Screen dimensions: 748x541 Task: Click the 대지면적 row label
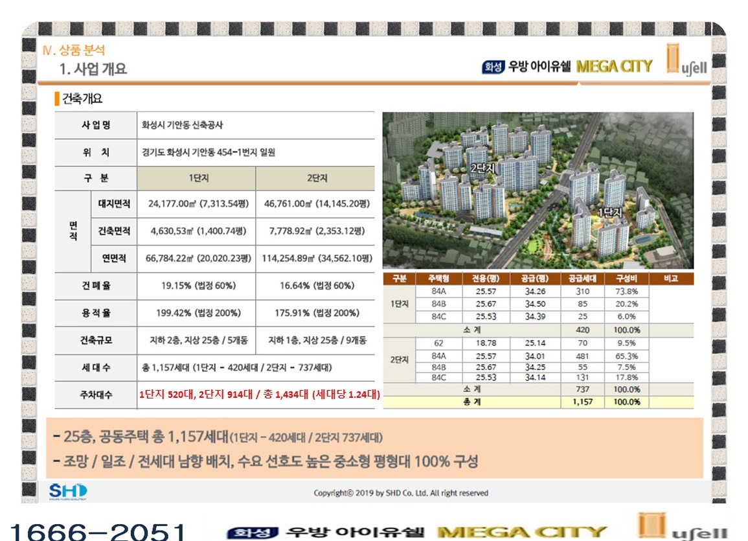[x=114, y=203]
